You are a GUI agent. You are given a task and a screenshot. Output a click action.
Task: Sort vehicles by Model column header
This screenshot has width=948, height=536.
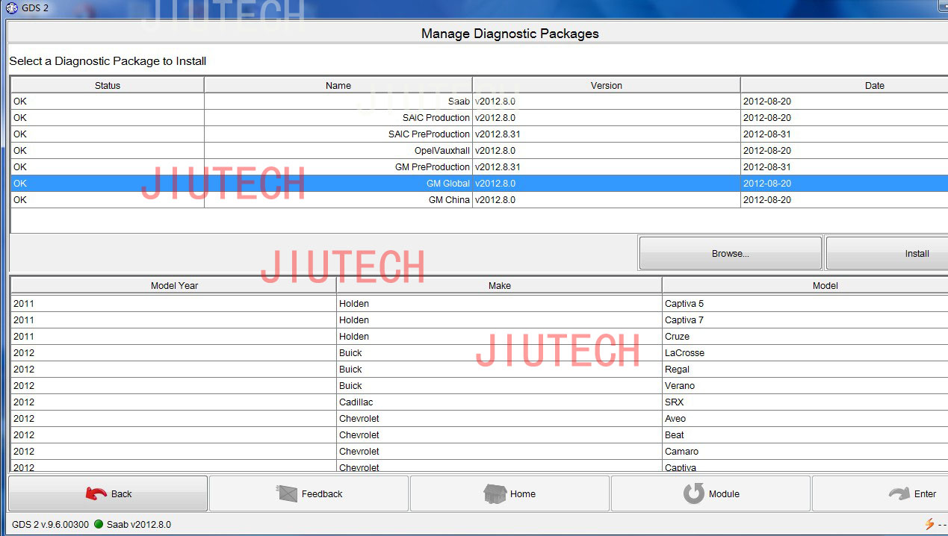click(x=805, y=285)
